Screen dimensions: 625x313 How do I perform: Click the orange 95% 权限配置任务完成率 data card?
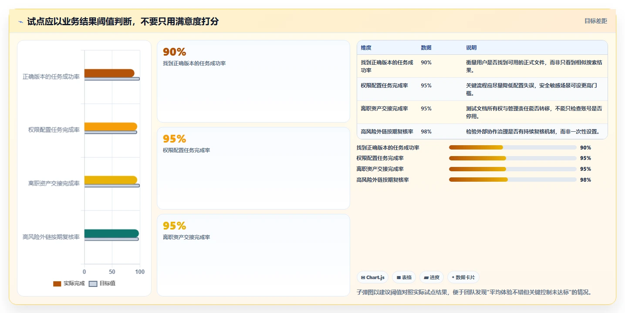(x=253, y=168)
